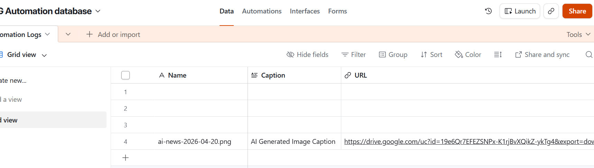This screenshot has width=594, height=168.
Task: Open the Sort options
Action: point(431,55)
